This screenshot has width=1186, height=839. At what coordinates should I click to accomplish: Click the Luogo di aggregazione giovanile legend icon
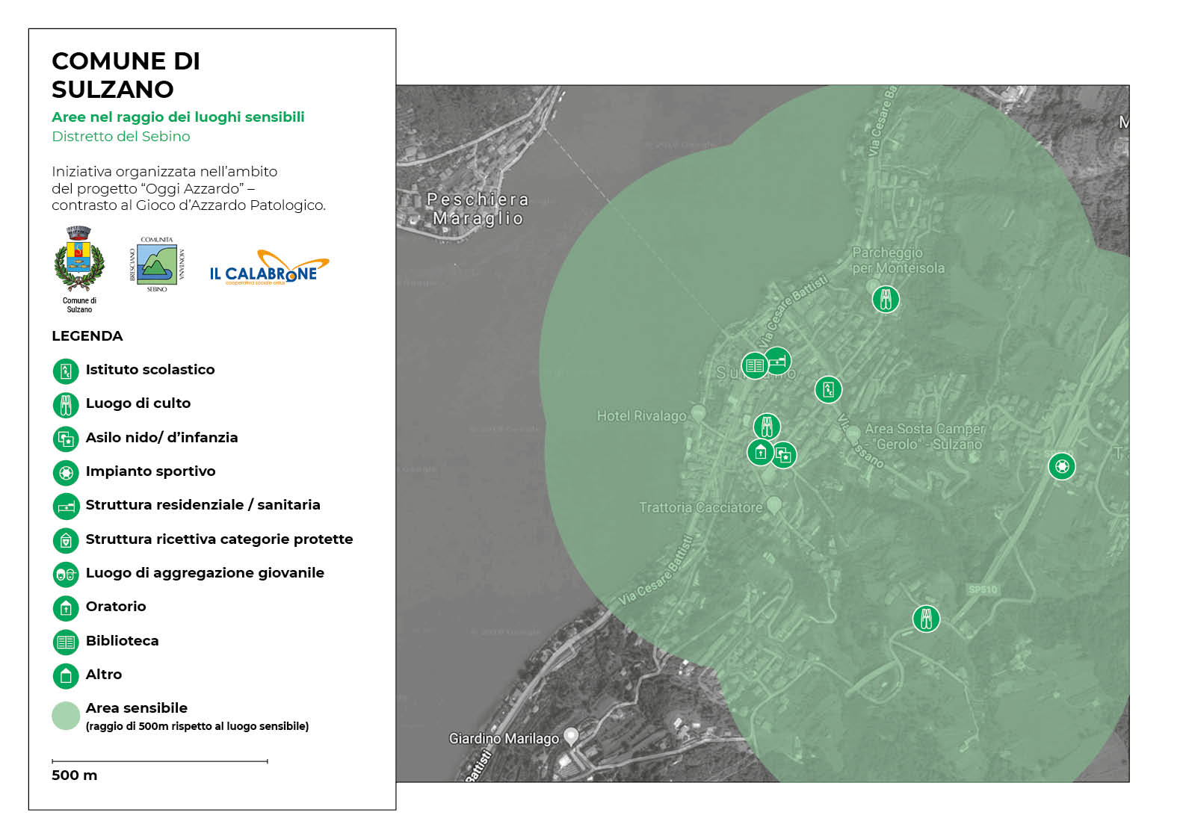click(66, 574)
